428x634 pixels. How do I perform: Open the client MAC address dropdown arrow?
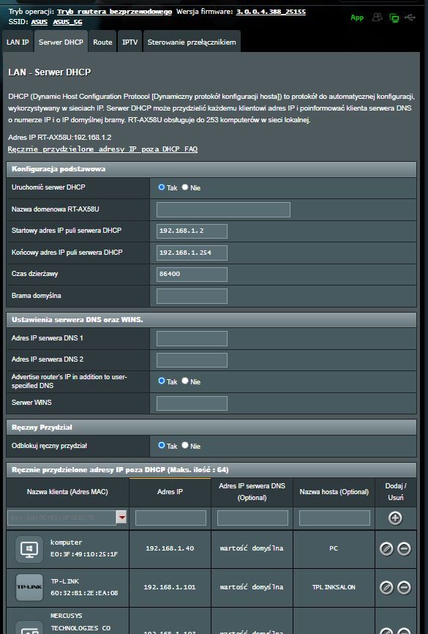click(x=121, y=517)
